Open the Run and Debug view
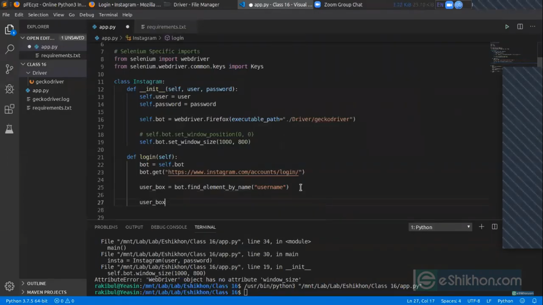This screenshot has width=543, height=305. 10,89
